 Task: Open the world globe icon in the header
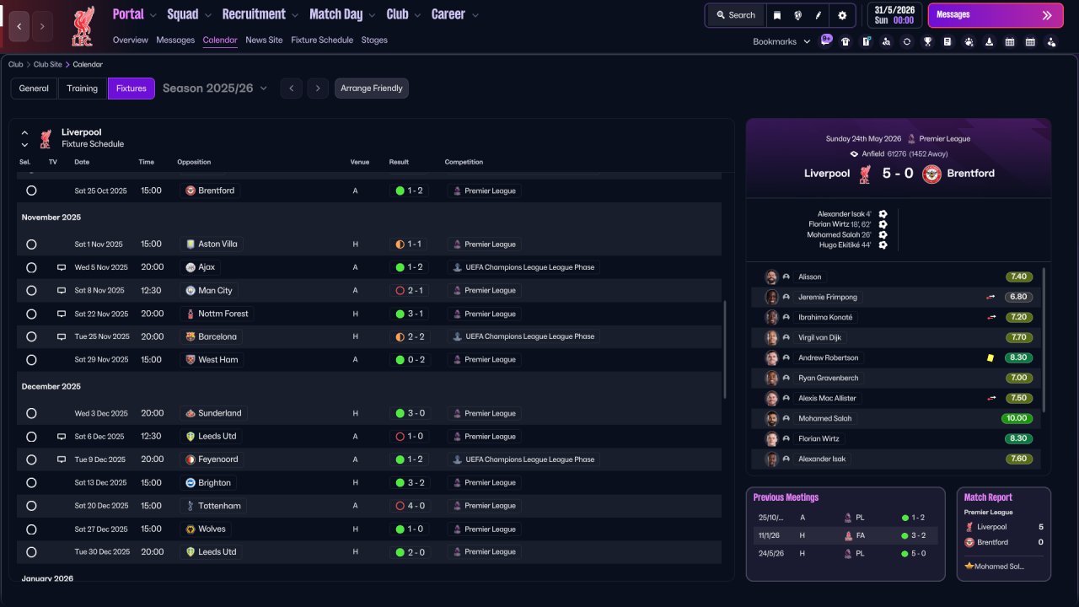[797, 15]
